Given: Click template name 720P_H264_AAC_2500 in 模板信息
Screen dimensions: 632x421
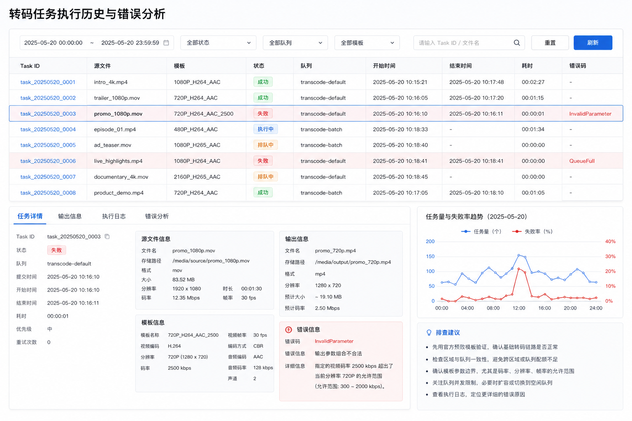Looking at the screenshot, I should coord(193,335).
